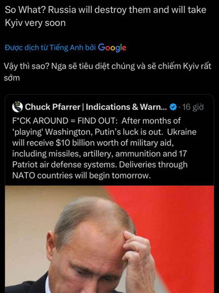The image size is (219, 293).
Task: Tap the 'Patriot air defense systems' line
Action: pyautogui.click(x=100, y=164)
